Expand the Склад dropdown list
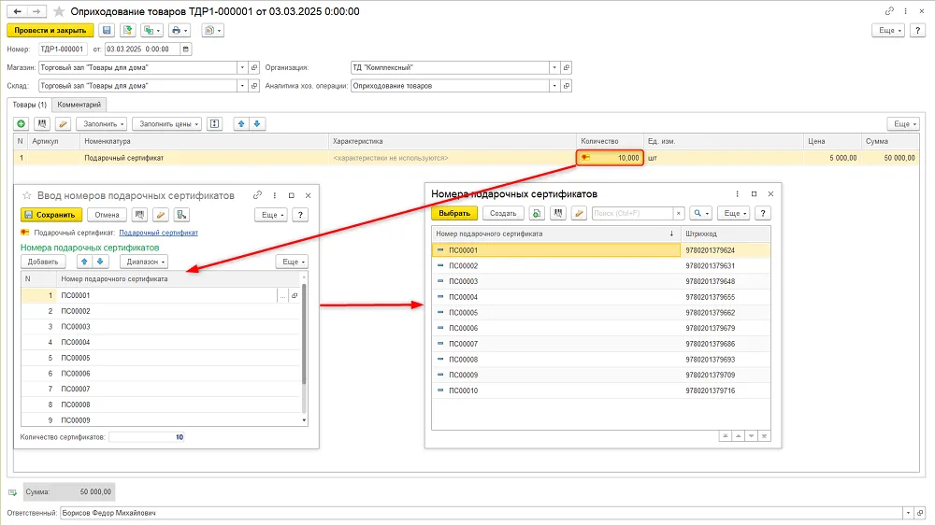 pos(242,86)
